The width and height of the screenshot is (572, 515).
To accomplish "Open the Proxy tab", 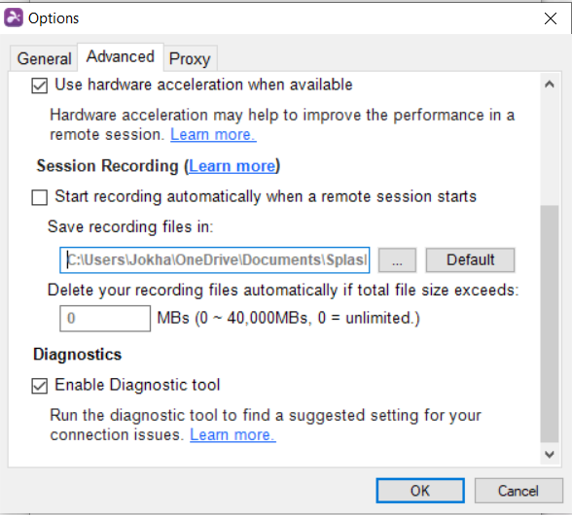I will 190,58.
